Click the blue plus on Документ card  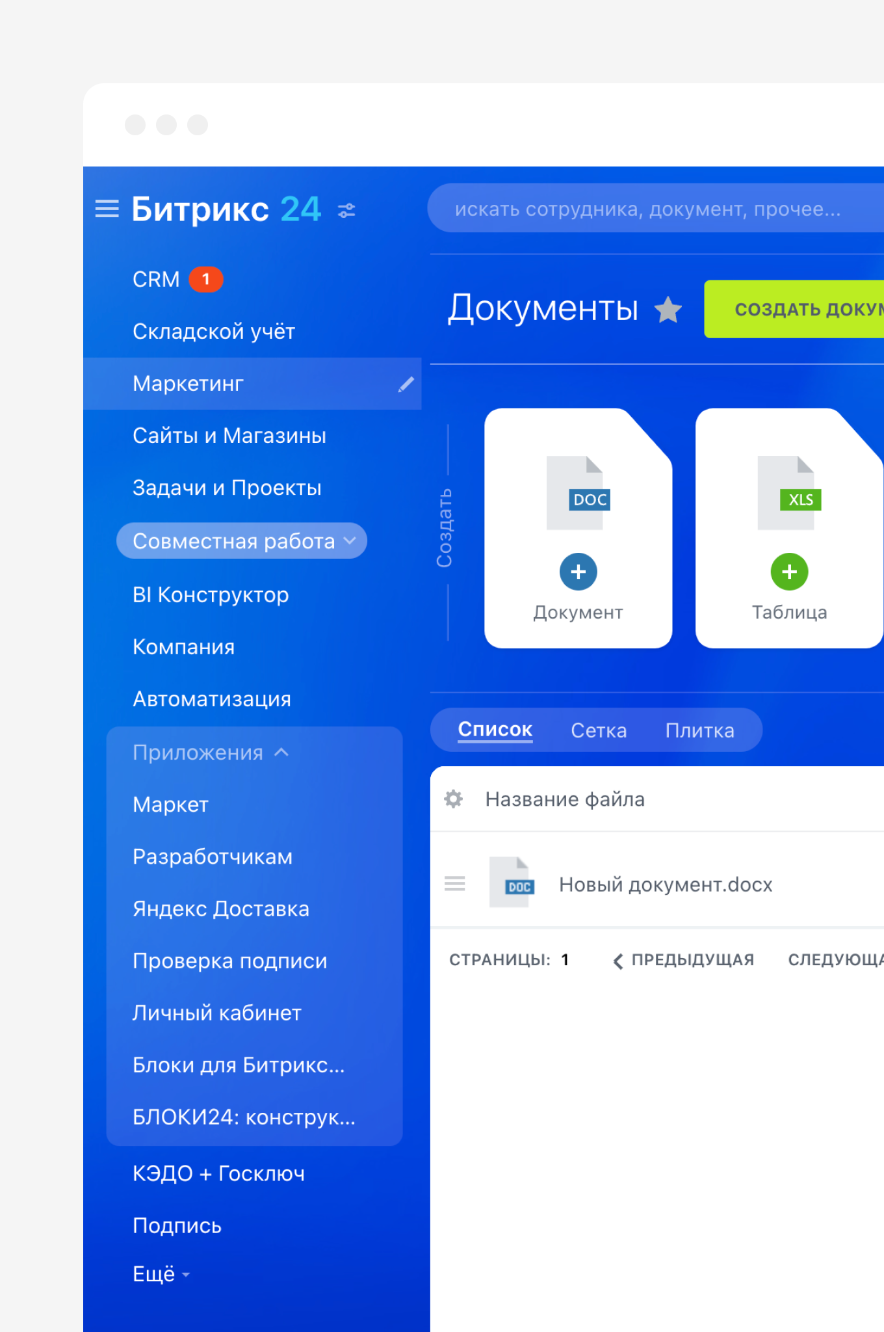tap(578, 572)
